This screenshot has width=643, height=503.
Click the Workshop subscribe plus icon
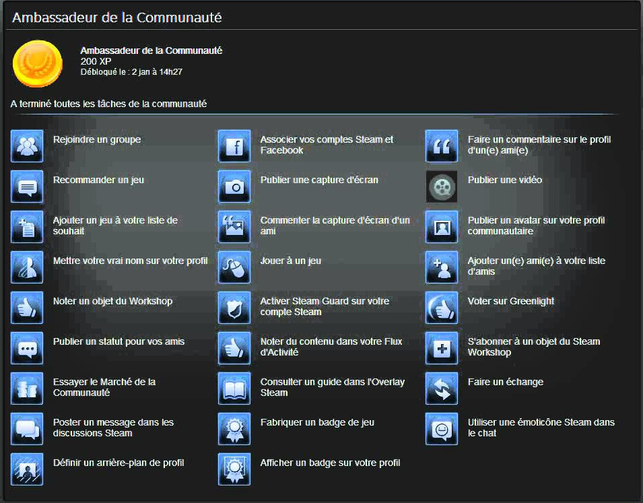tap(442, 348)
